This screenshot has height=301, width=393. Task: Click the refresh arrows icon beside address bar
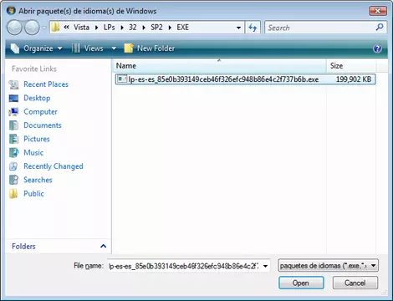(x=253, y=28)
